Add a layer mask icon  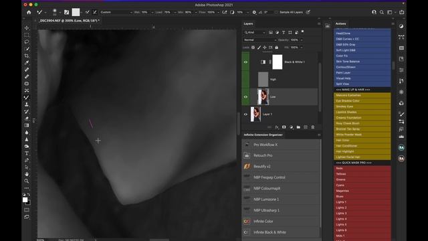click(284, 127)
